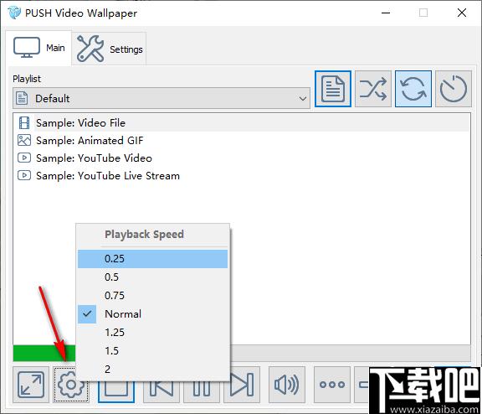Image resolution: width=482 pixels, height=414 pixels.
Task: Mute the speaker volume button
Action: [287, 385]
